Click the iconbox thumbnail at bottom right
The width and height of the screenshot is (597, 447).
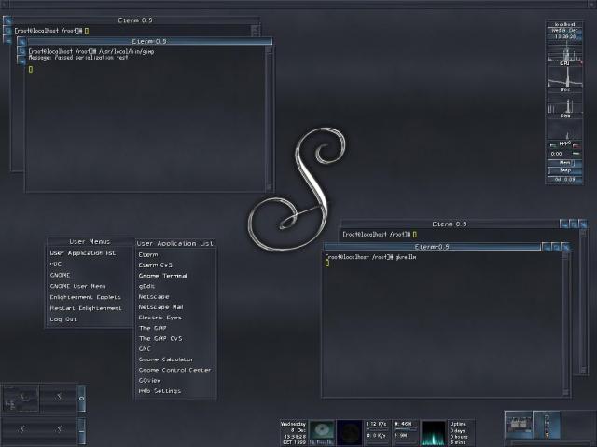pyautogui.click(x=518, y=425)
